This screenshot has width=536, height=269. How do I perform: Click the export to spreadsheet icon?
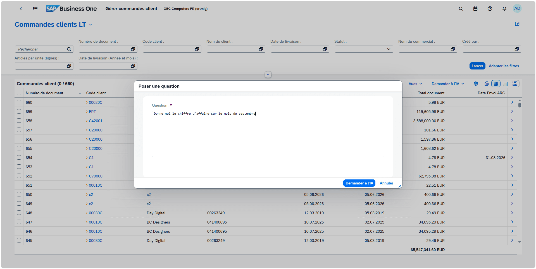click(487, 84)
